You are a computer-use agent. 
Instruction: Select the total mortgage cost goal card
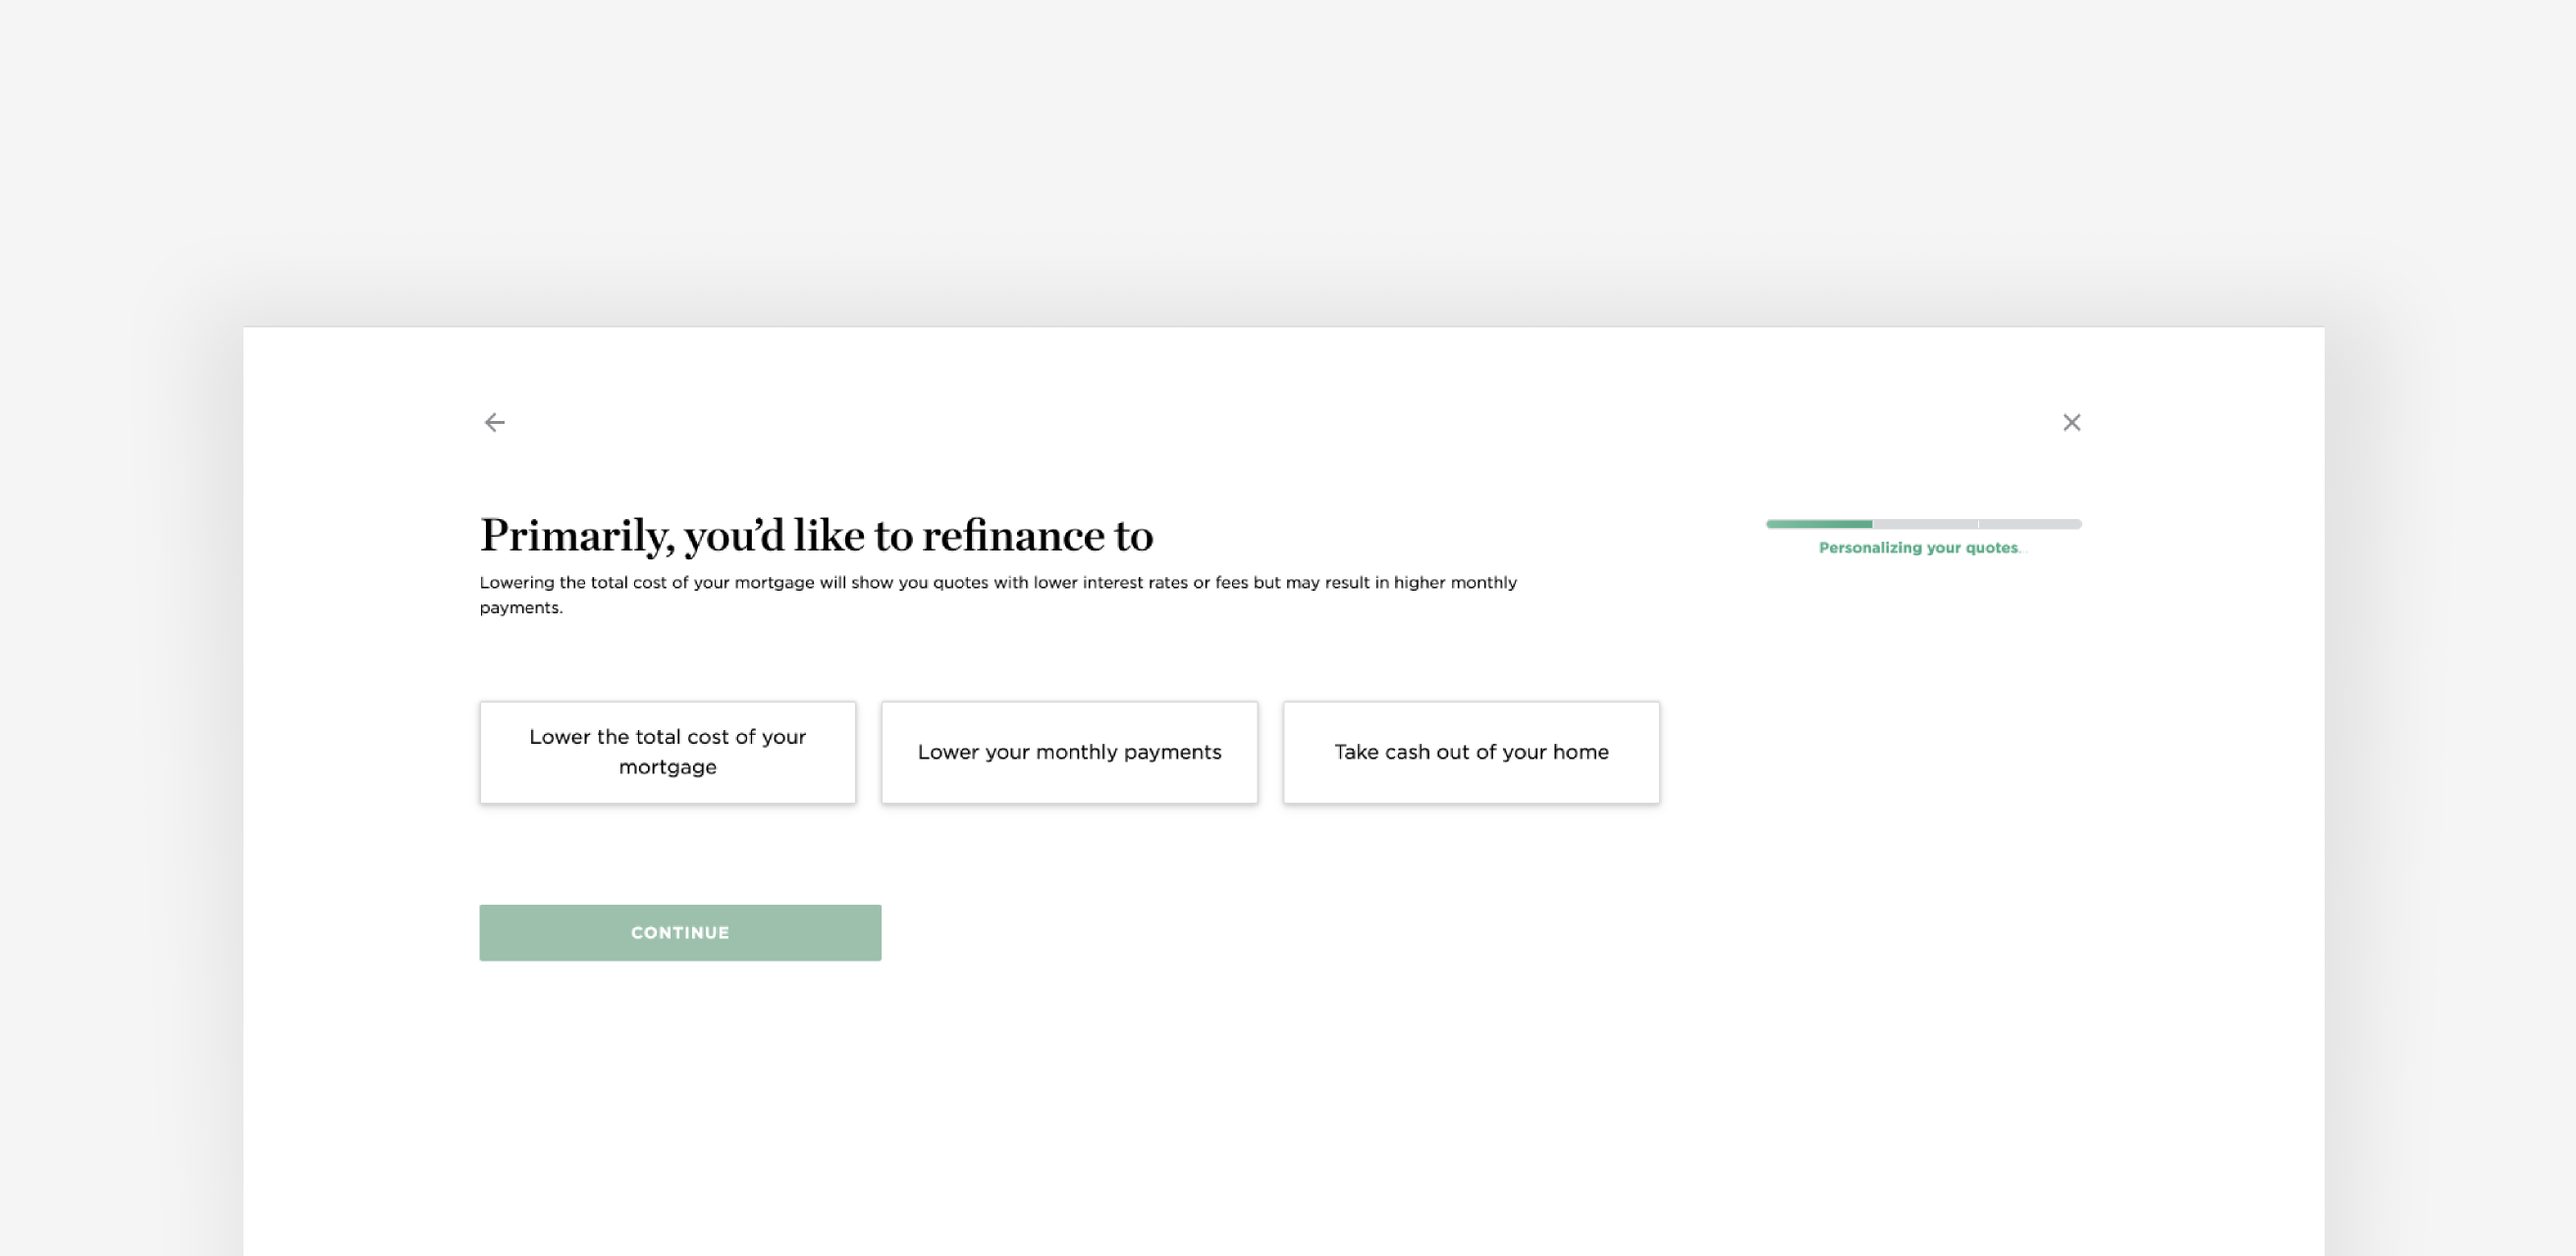coord(667,753)
